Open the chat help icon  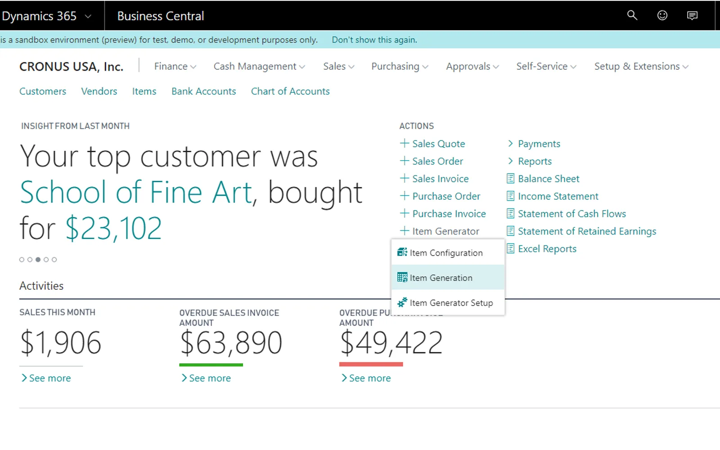[x=692, y=16]
